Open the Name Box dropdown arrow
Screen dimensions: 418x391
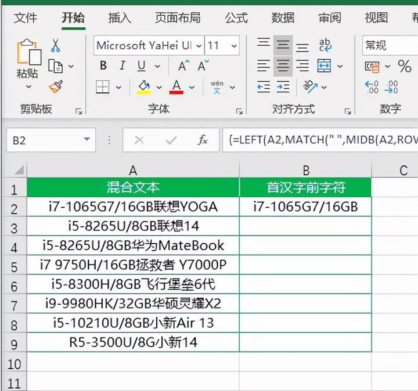click(87, 139)
